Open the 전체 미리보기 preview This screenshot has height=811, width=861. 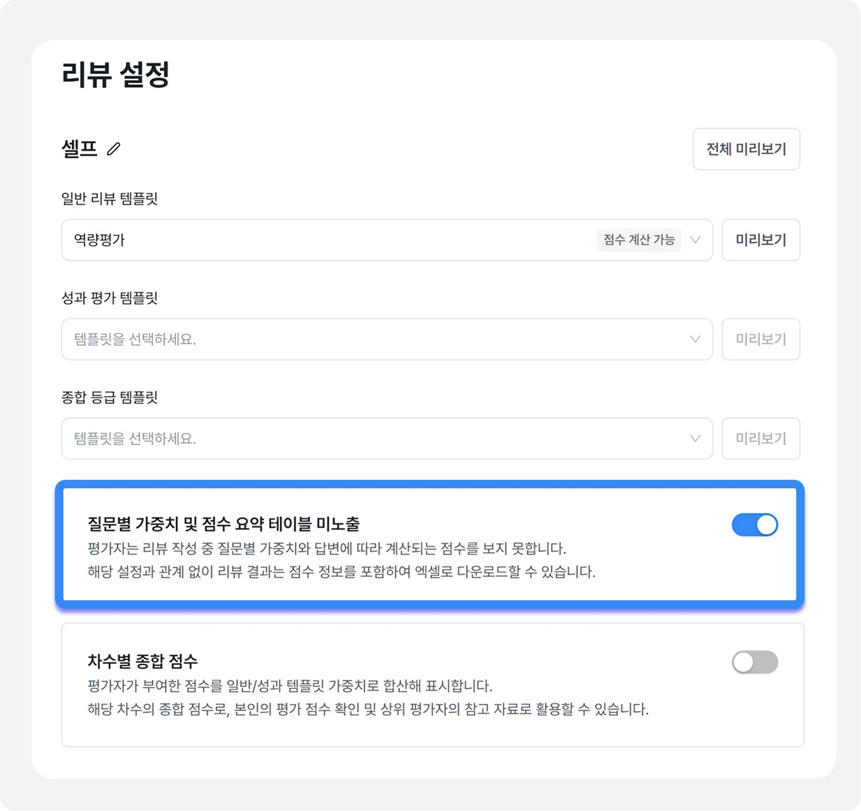pos(746,149)
